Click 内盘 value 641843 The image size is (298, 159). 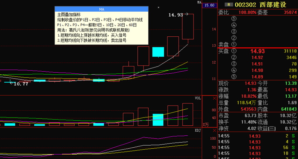point(289,109)
